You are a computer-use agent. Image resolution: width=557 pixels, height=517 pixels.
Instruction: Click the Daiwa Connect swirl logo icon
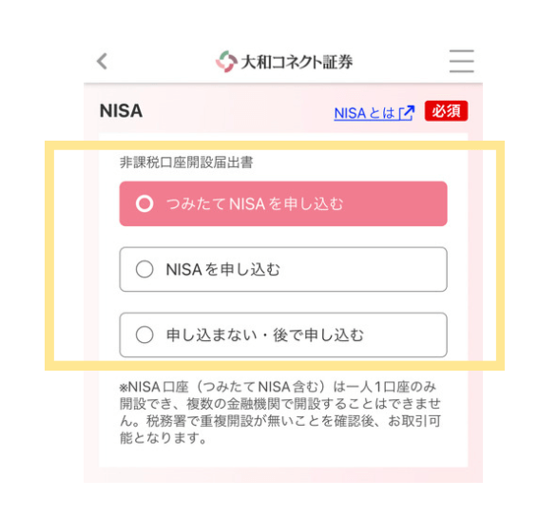(226, 62)
